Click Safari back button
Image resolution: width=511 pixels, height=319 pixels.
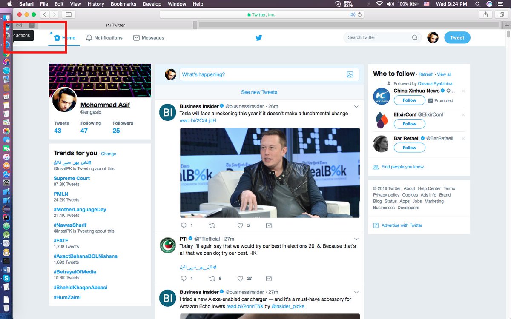coord(45,14)
